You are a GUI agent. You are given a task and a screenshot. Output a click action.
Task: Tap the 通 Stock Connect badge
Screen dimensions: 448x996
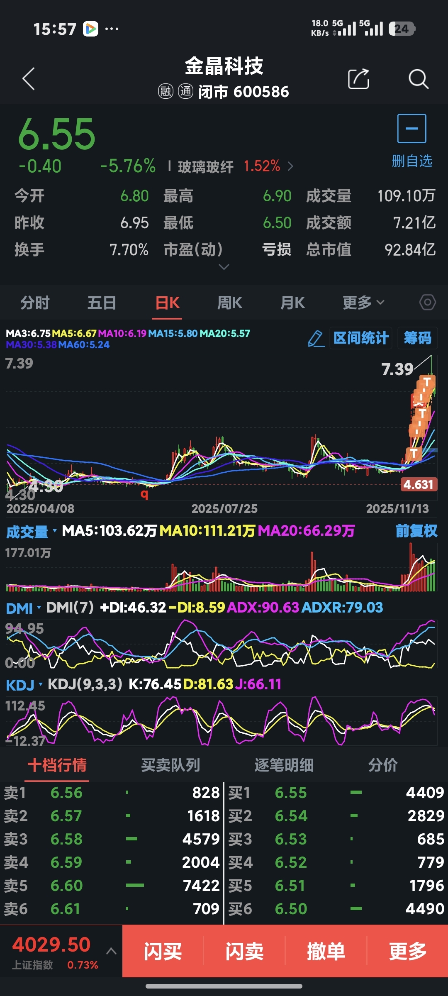click(x=185, y=91)
